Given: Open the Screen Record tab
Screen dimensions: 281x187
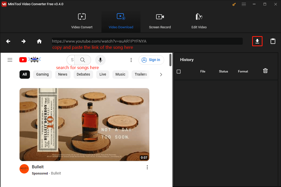Looking at the screenshot, I should tap(160, 21).
